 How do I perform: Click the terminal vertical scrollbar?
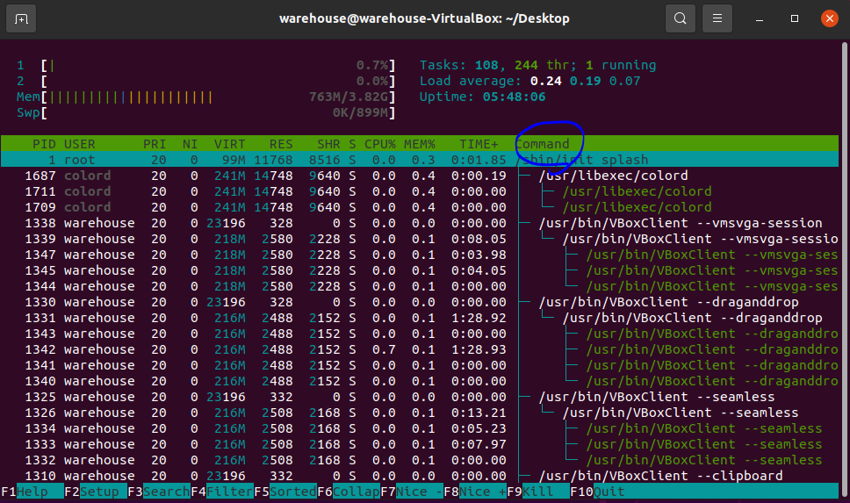coord(845,271)
